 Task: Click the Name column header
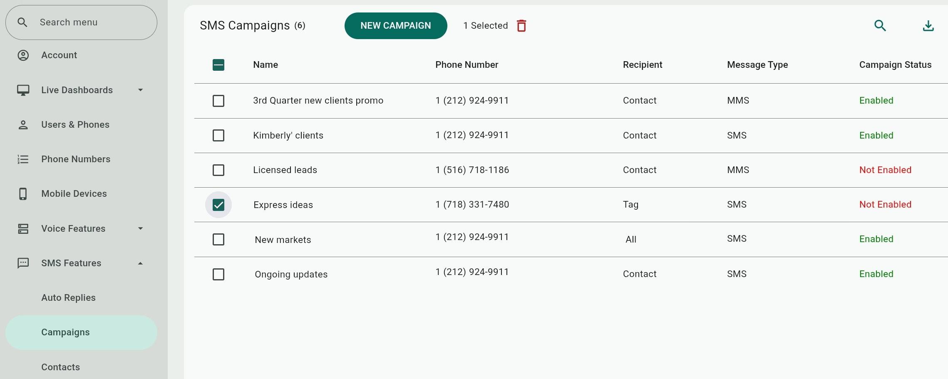click(266, 65)
